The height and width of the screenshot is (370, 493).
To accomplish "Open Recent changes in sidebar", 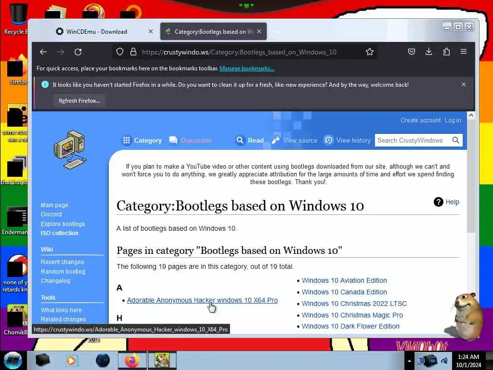I will point(62,262).
